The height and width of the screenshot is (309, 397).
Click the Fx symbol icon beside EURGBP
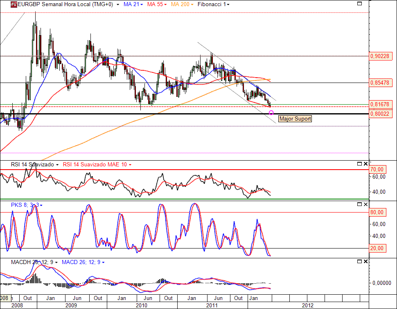(14, 4)
